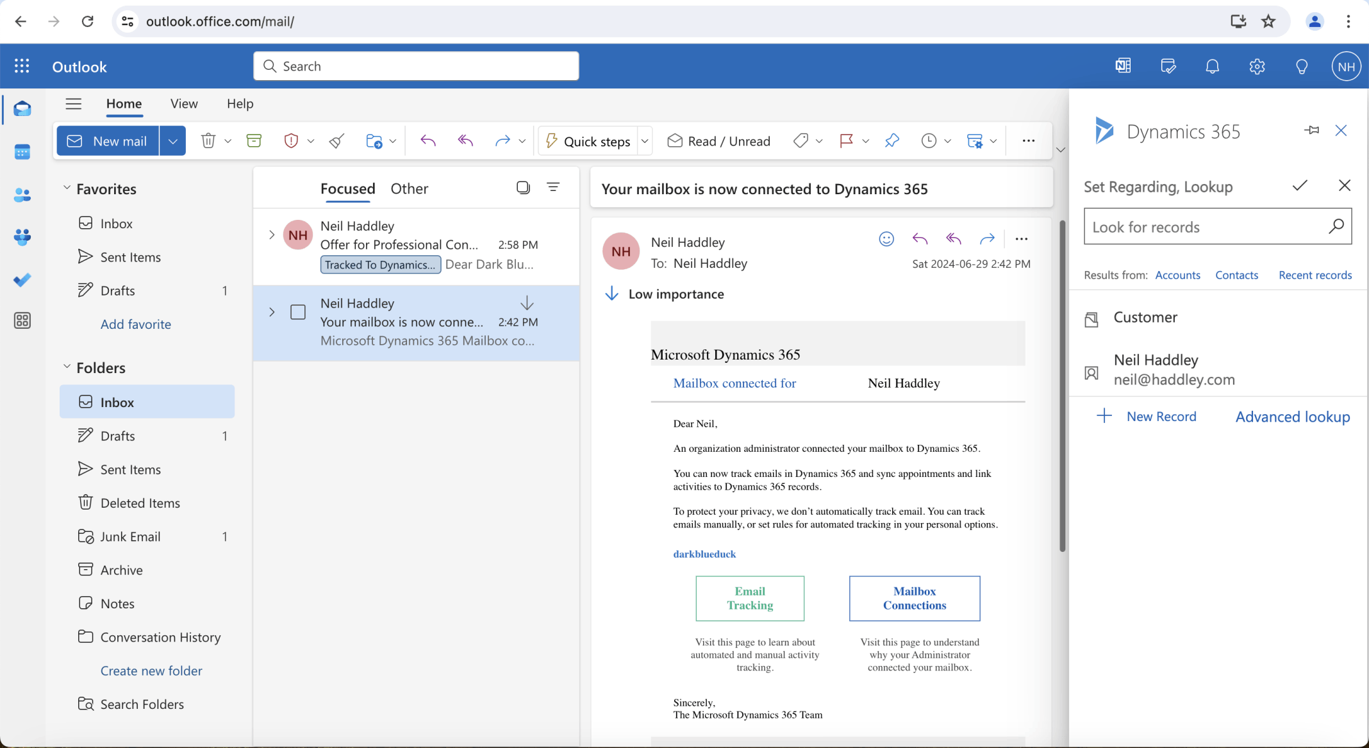Sweep emails using the broom icon

click(x=336, y=140)
